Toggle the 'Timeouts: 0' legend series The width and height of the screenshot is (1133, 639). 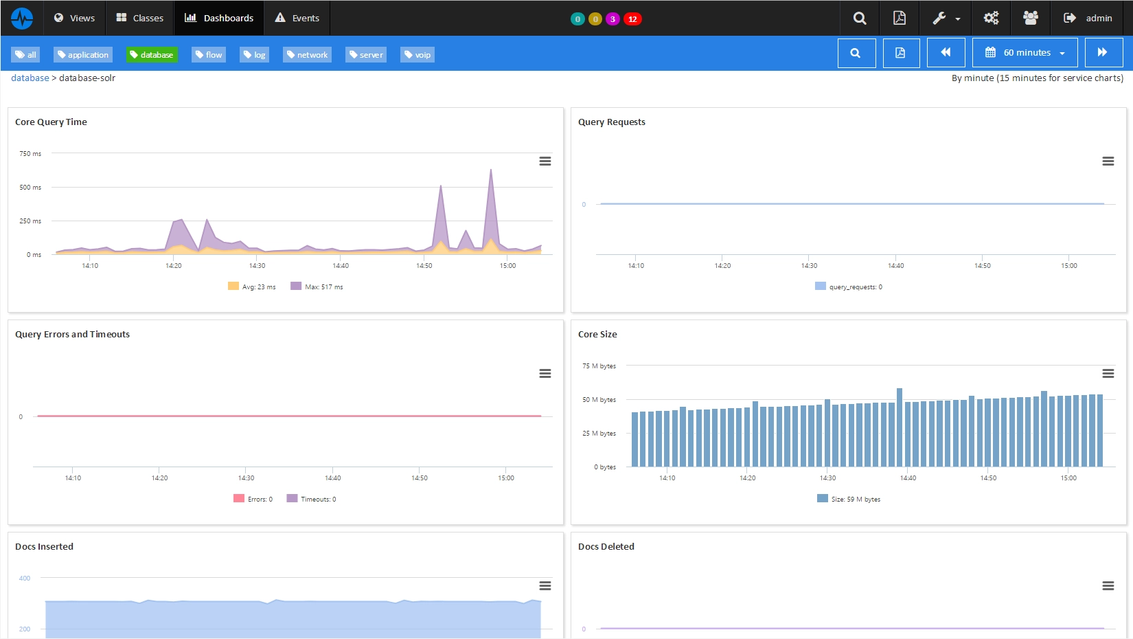[312, 499]
